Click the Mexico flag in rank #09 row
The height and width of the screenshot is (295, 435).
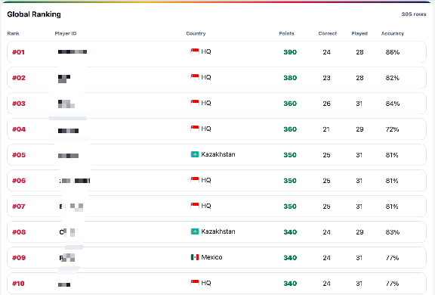tap(195, 257)
